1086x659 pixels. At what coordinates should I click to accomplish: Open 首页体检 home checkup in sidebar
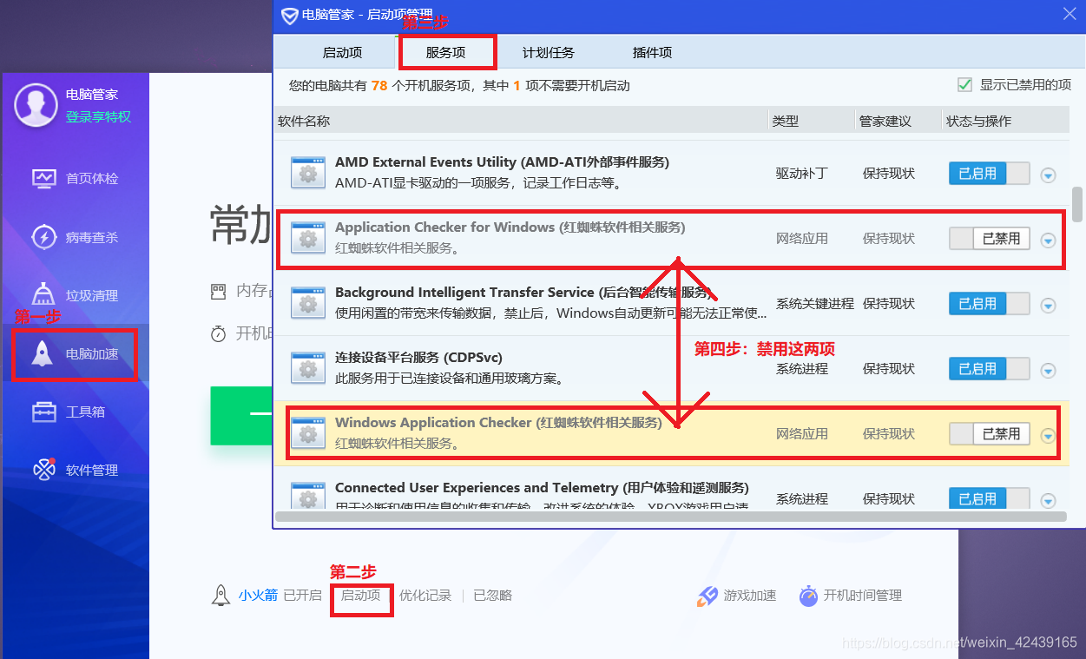[75, 178]
